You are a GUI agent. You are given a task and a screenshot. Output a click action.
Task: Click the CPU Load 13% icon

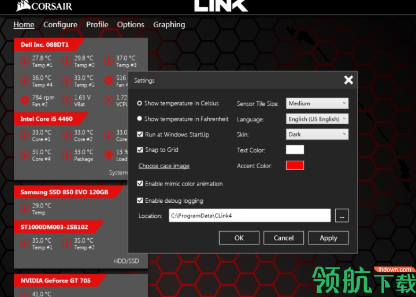[109, 155]
